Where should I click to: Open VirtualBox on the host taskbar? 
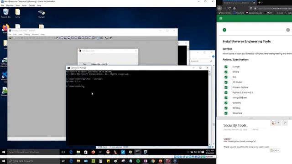pos(175,161)
